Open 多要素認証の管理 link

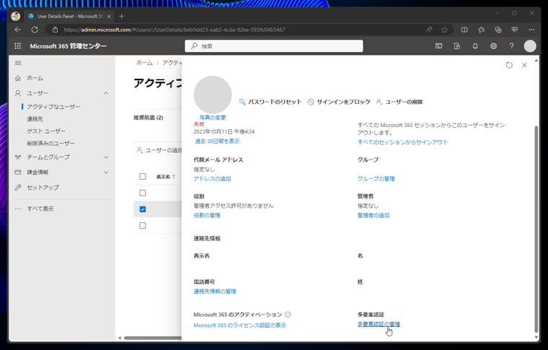[379, 324]
